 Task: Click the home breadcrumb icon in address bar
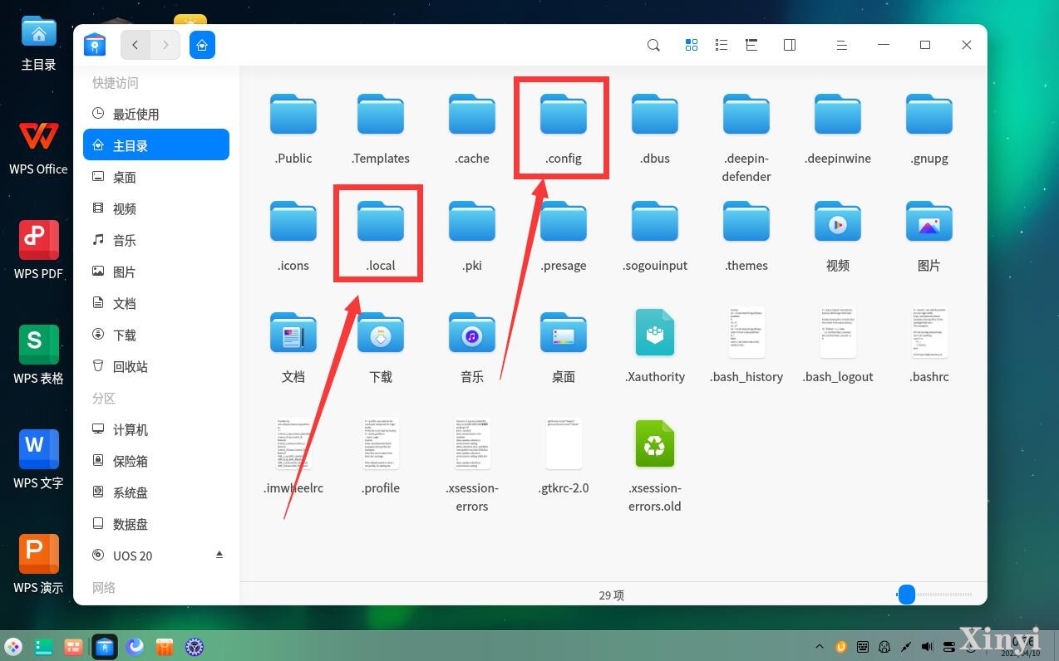pos(202,45)
